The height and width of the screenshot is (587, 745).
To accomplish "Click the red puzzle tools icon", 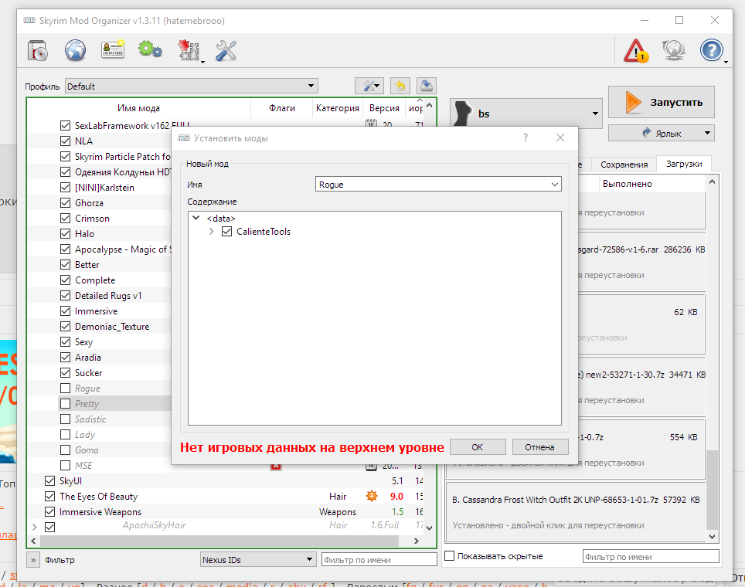I will pyautogui.click(x=189, y=50).
